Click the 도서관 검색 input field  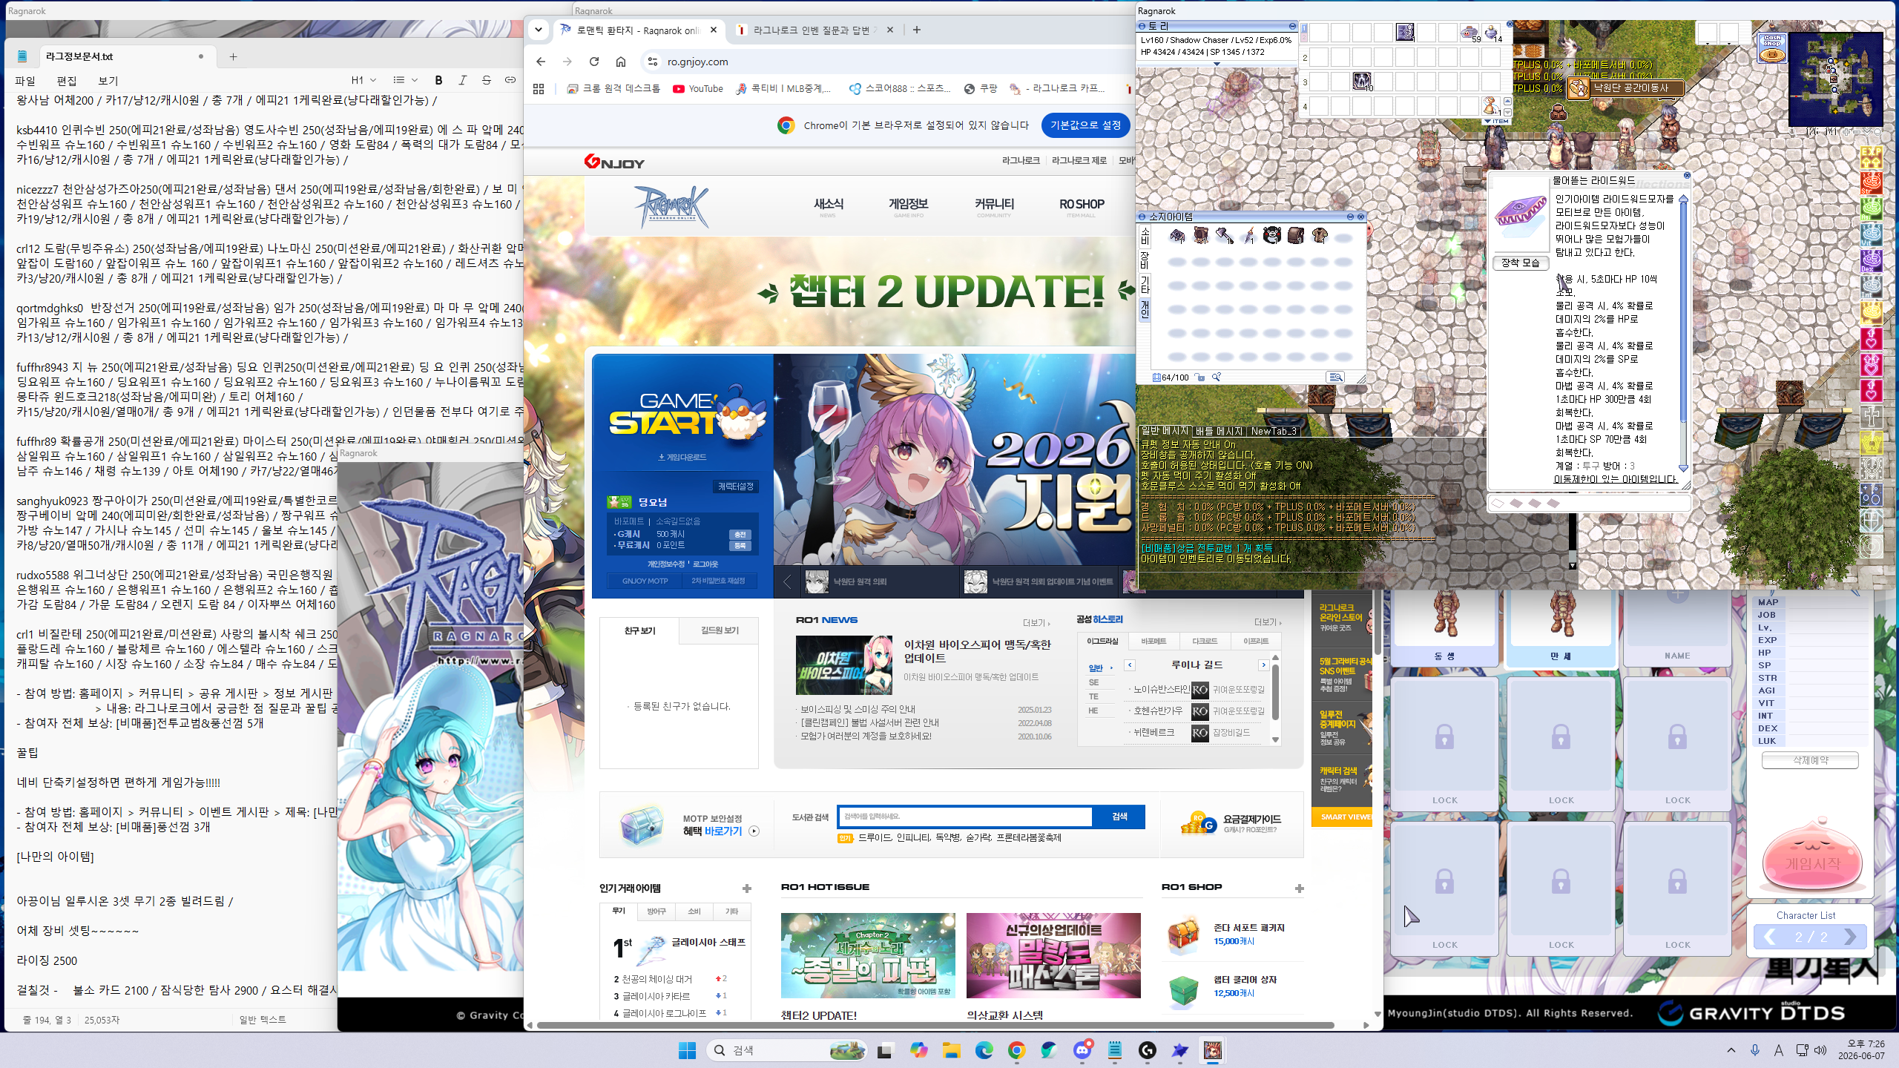pyautogui.click(x=965, y=817)
